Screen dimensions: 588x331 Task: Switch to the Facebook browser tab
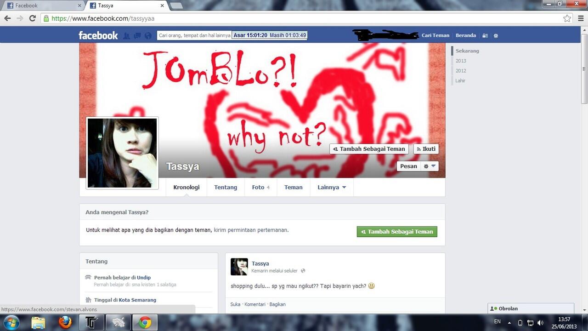(44, 6)
